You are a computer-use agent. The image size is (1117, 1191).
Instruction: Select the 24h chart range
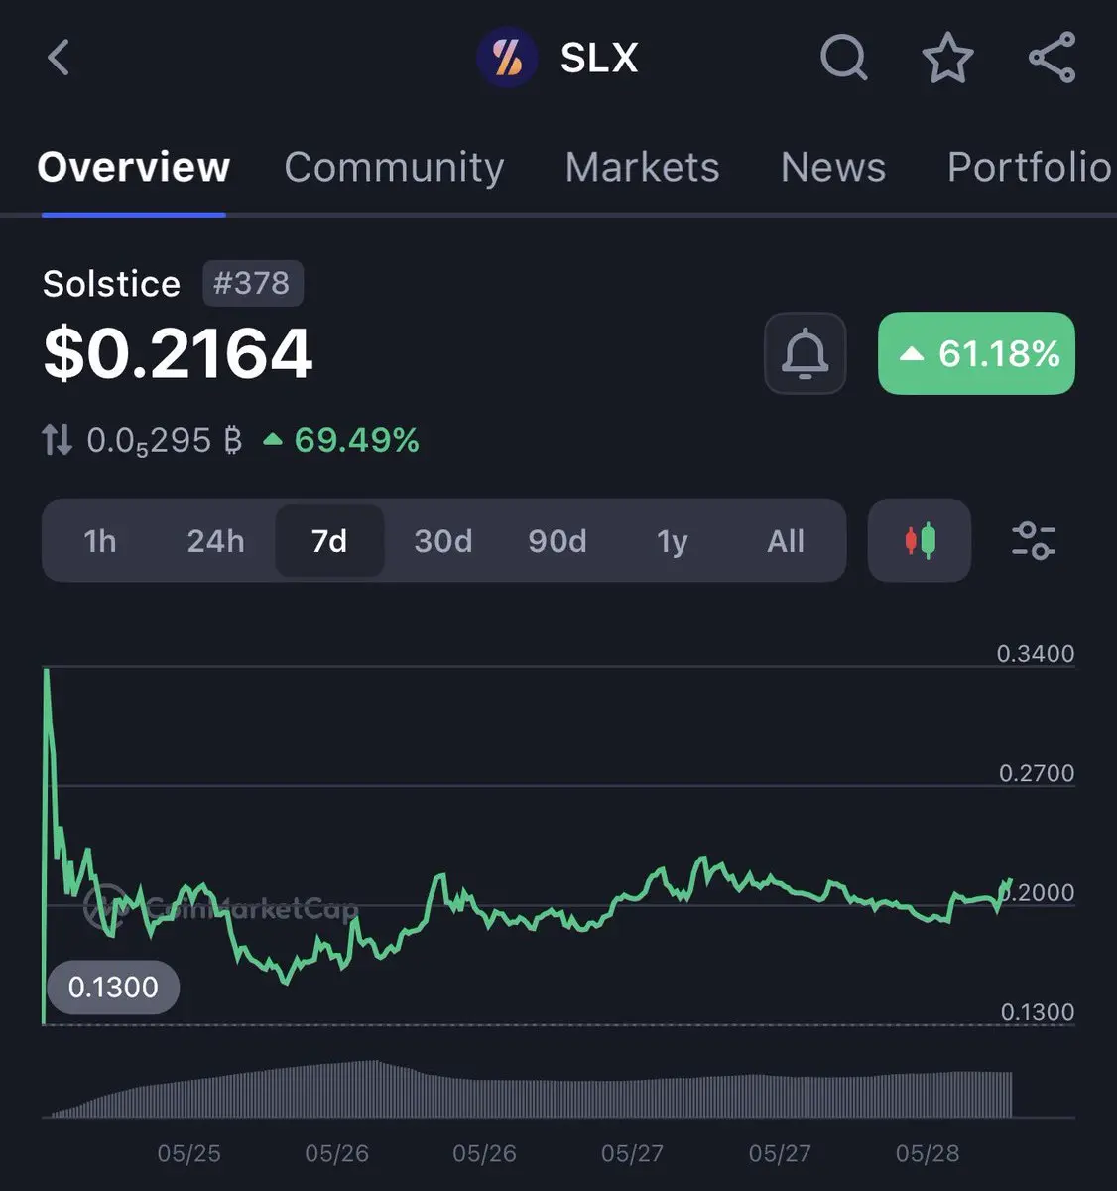click(215, 541)
